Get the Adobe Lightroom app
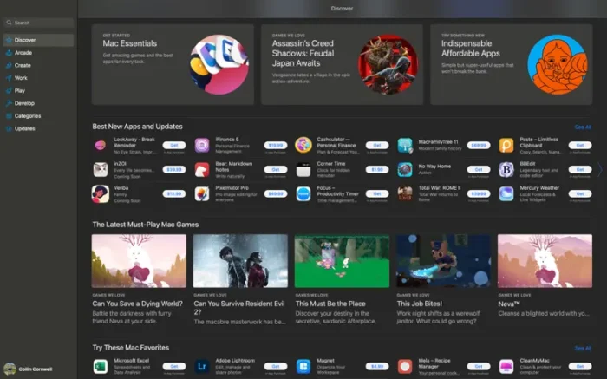Viewport: 607px width, 379px height. point(276,366)
